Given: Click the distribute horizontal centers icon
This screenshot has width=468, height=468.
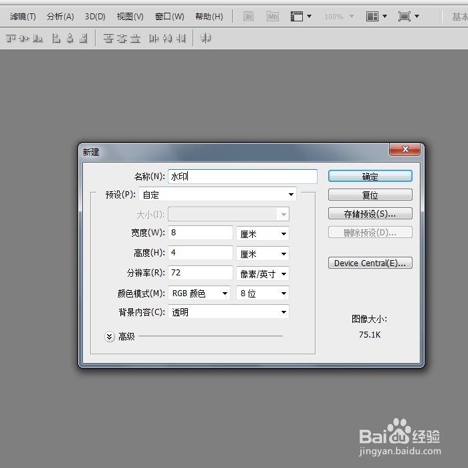Looking at the screenshot, I should tap(167, 38).
